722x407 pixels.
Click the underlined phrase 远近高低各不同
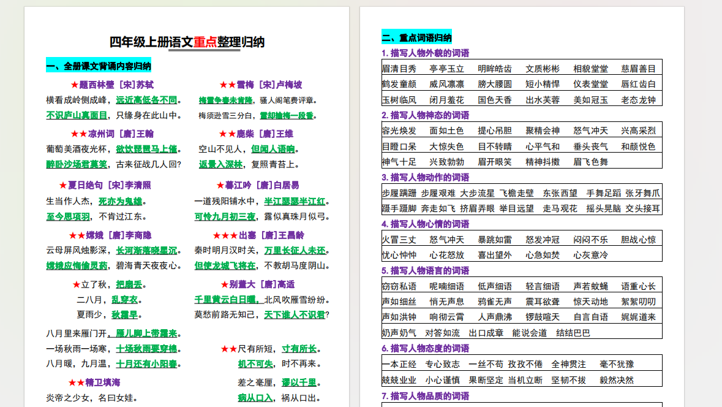[x=146, y=100]
